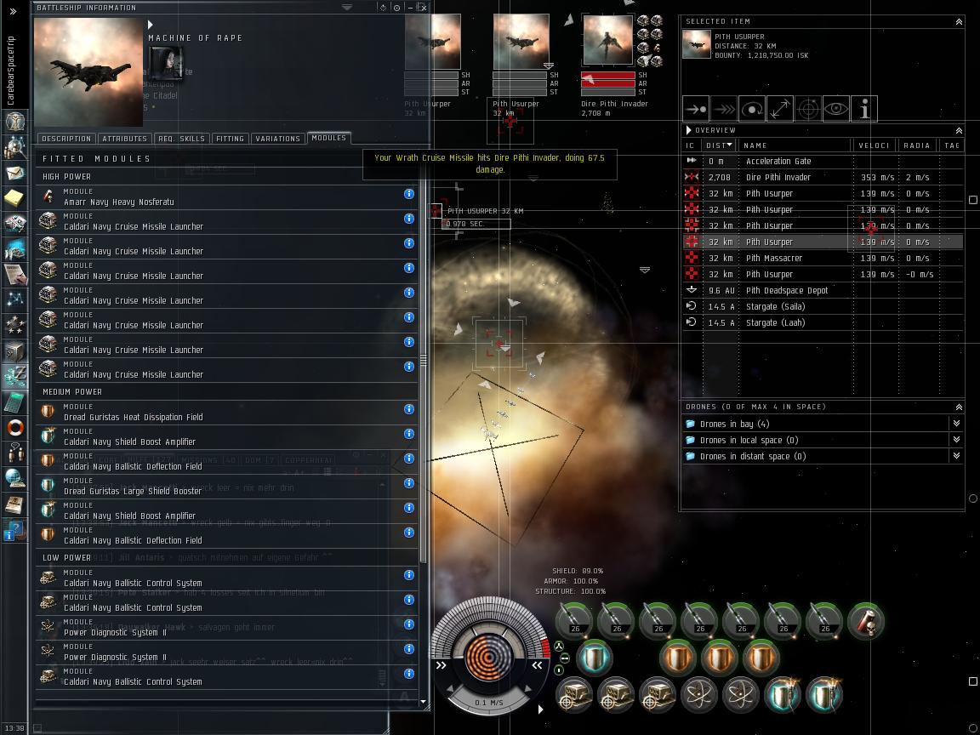
Task: Open the Assets cube icon
Action: point(14,351)
